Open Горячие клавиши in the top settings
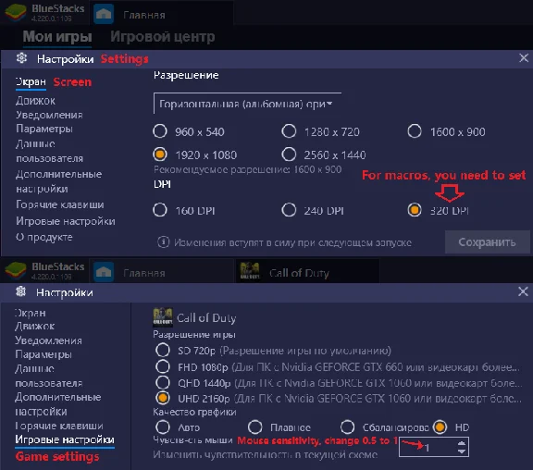The image size is (533, 470). coord(60,204)
